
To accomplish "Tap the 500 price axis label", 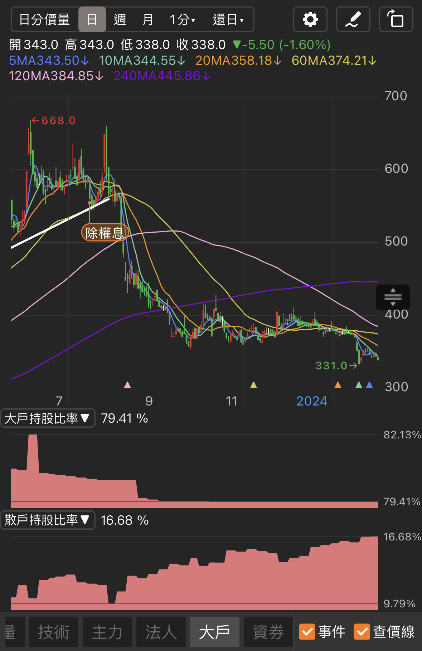I will [x=396, y=241].
